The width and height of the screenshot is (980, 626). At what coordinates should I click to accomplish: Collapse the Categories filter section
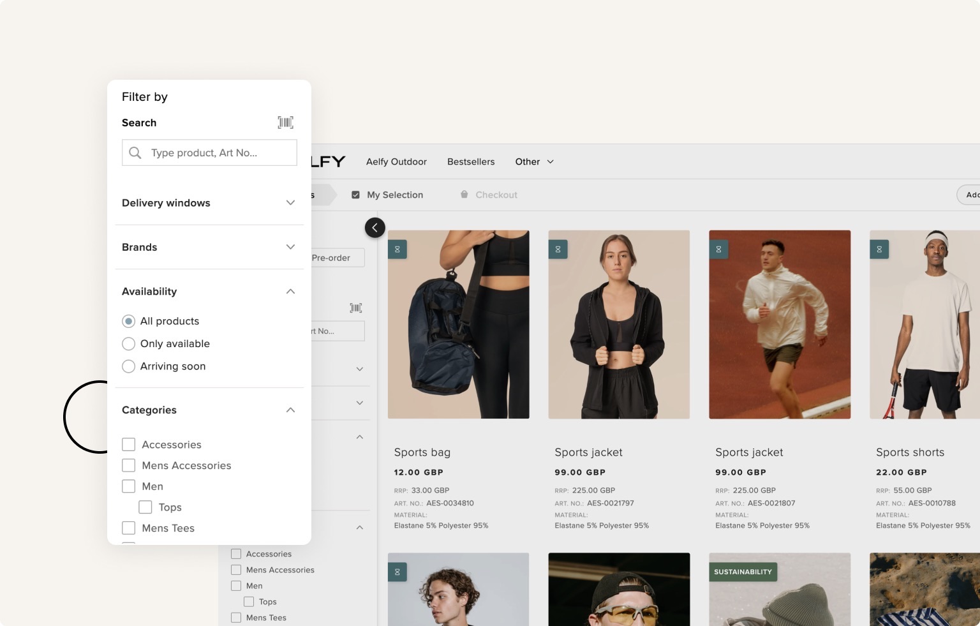click(290, 410)
